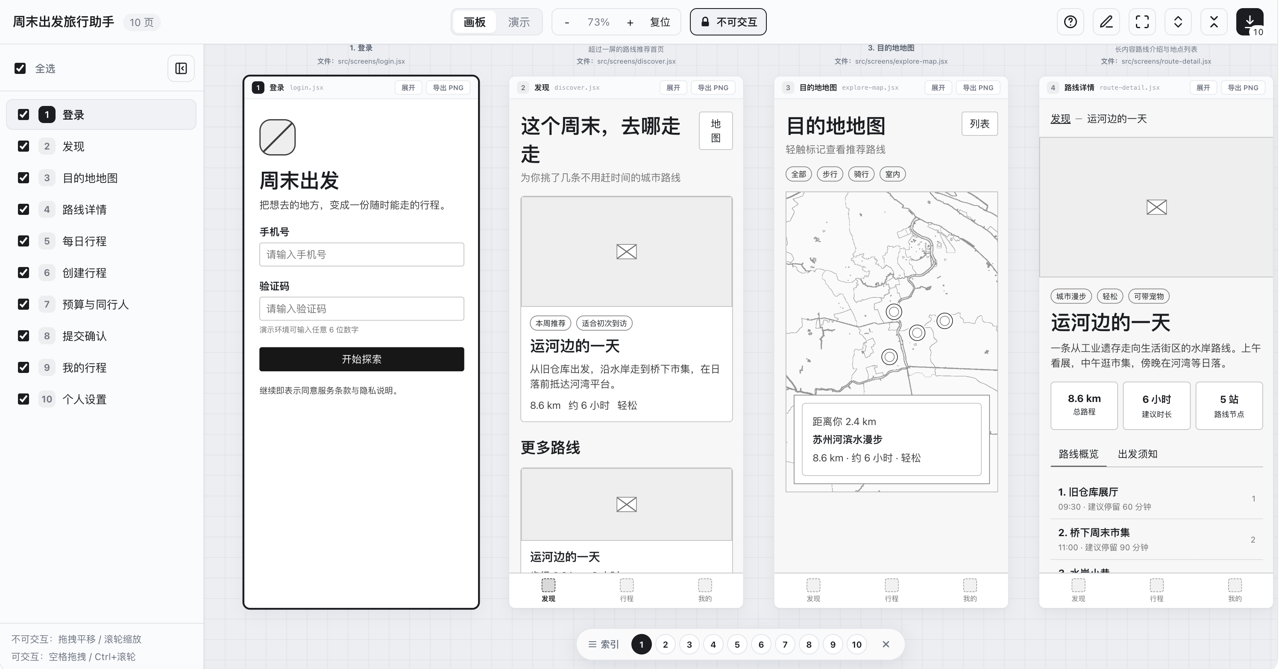Uncheck the 每日行程 page checkbox

pos(23,241)
